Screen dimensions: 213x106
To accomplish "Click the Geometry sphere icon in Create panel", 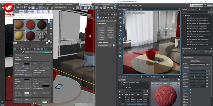I will 98,18.
